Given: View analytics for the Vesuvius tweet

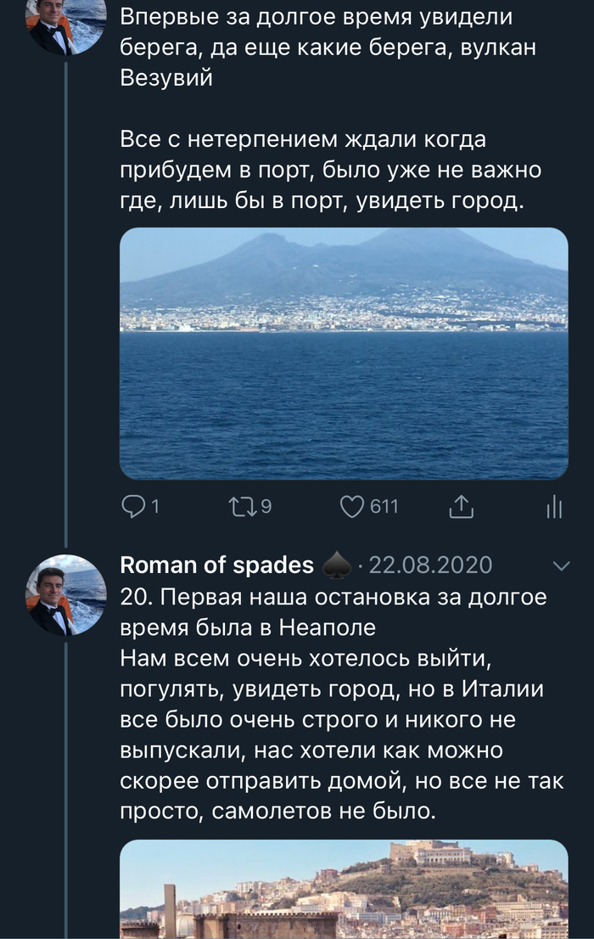Looking at the screenshot, I should click(x=553, y=508).
